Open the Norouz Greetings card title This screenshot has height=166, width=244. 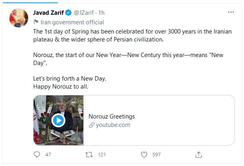click(112, 117)
